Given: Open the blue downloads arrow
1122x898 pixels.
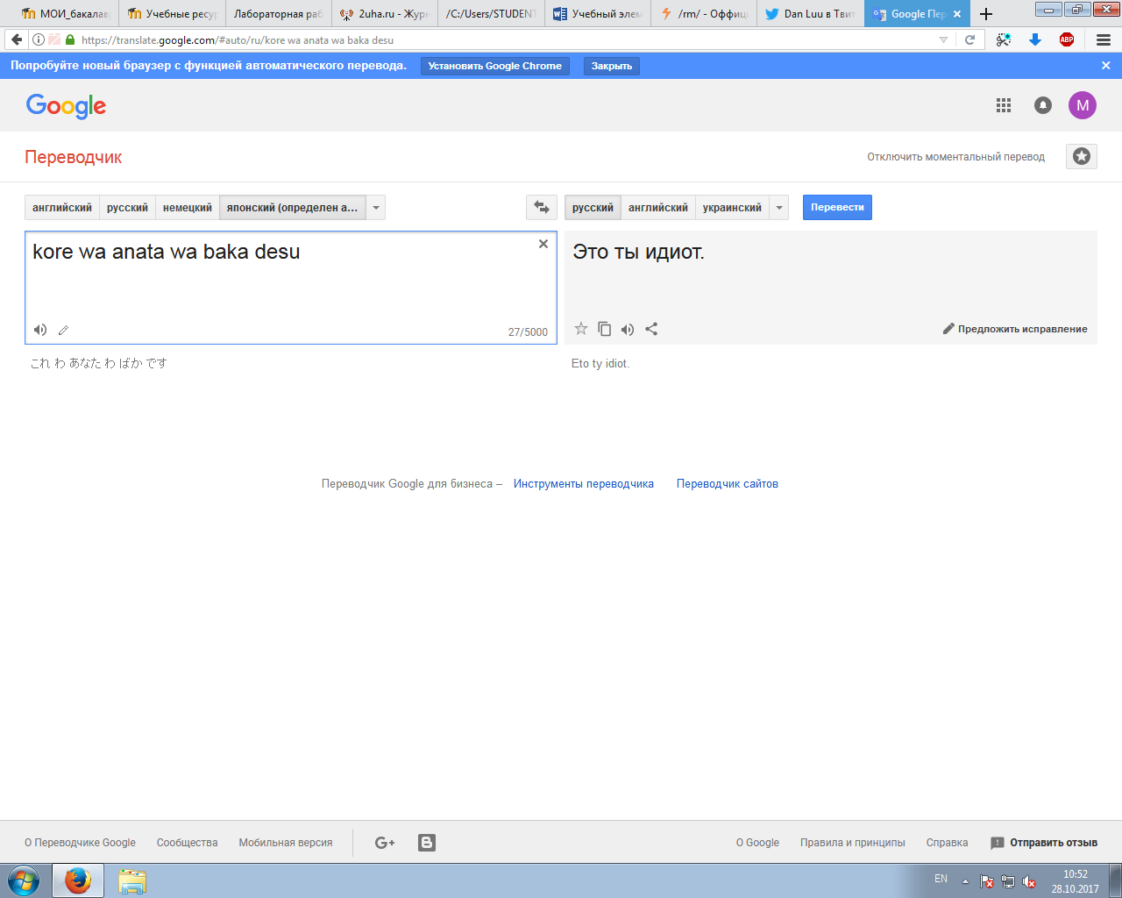Looking at the screenshot, I should [1035, 39].
